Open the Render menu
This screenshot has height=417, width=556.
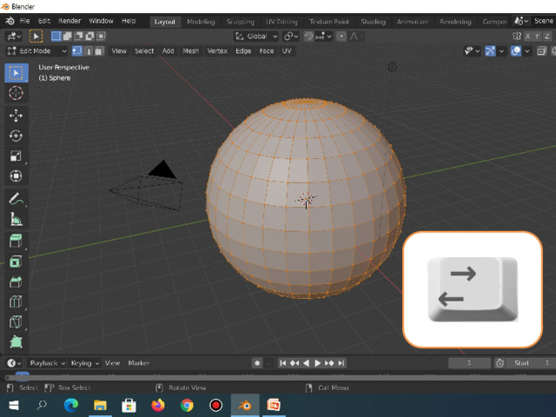[x=69, y=21]
